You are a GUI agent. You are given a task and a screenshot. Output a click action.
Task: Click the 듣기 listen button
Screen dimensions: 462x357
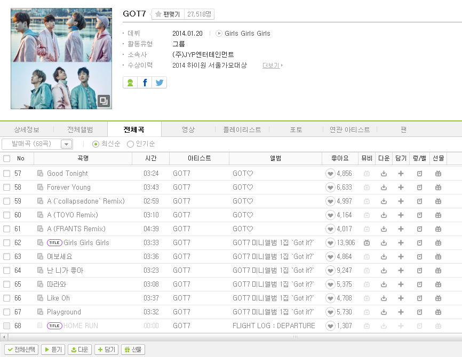(53, 350)
